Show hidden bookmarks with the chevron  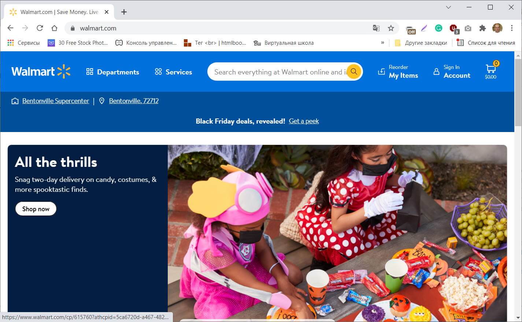[x=382, y=43]
